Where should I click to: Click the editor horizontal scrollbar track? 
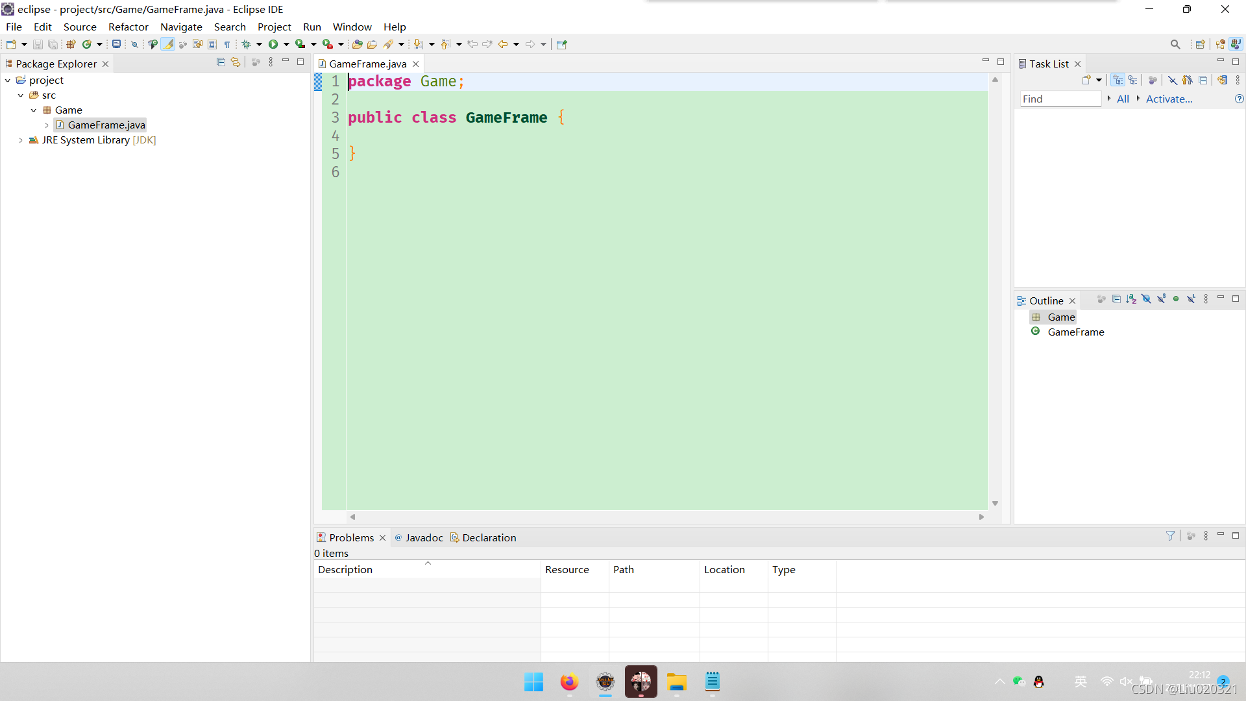pos(666,517)
